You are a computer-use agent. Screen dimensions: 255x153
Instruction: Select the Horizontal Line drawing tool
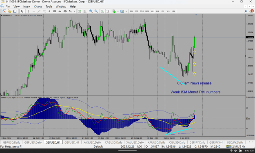34,11
